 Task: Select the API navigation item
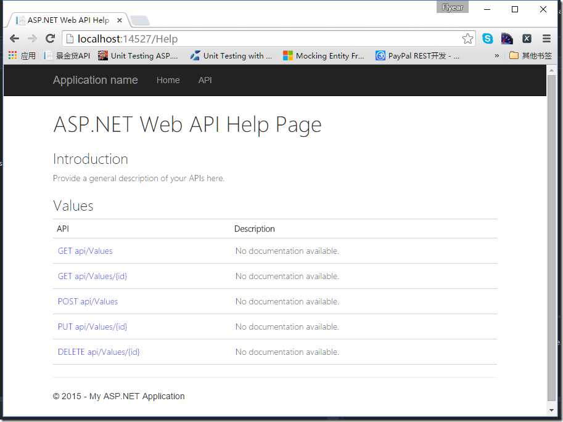tap(205, 80)
